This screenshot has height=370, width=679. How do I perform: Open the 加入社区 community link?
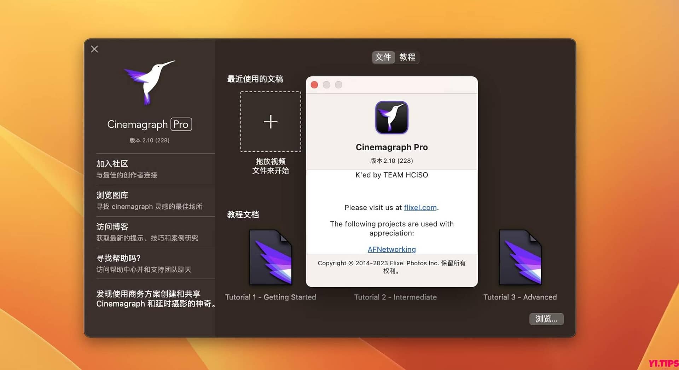click(x=155, y=169)
